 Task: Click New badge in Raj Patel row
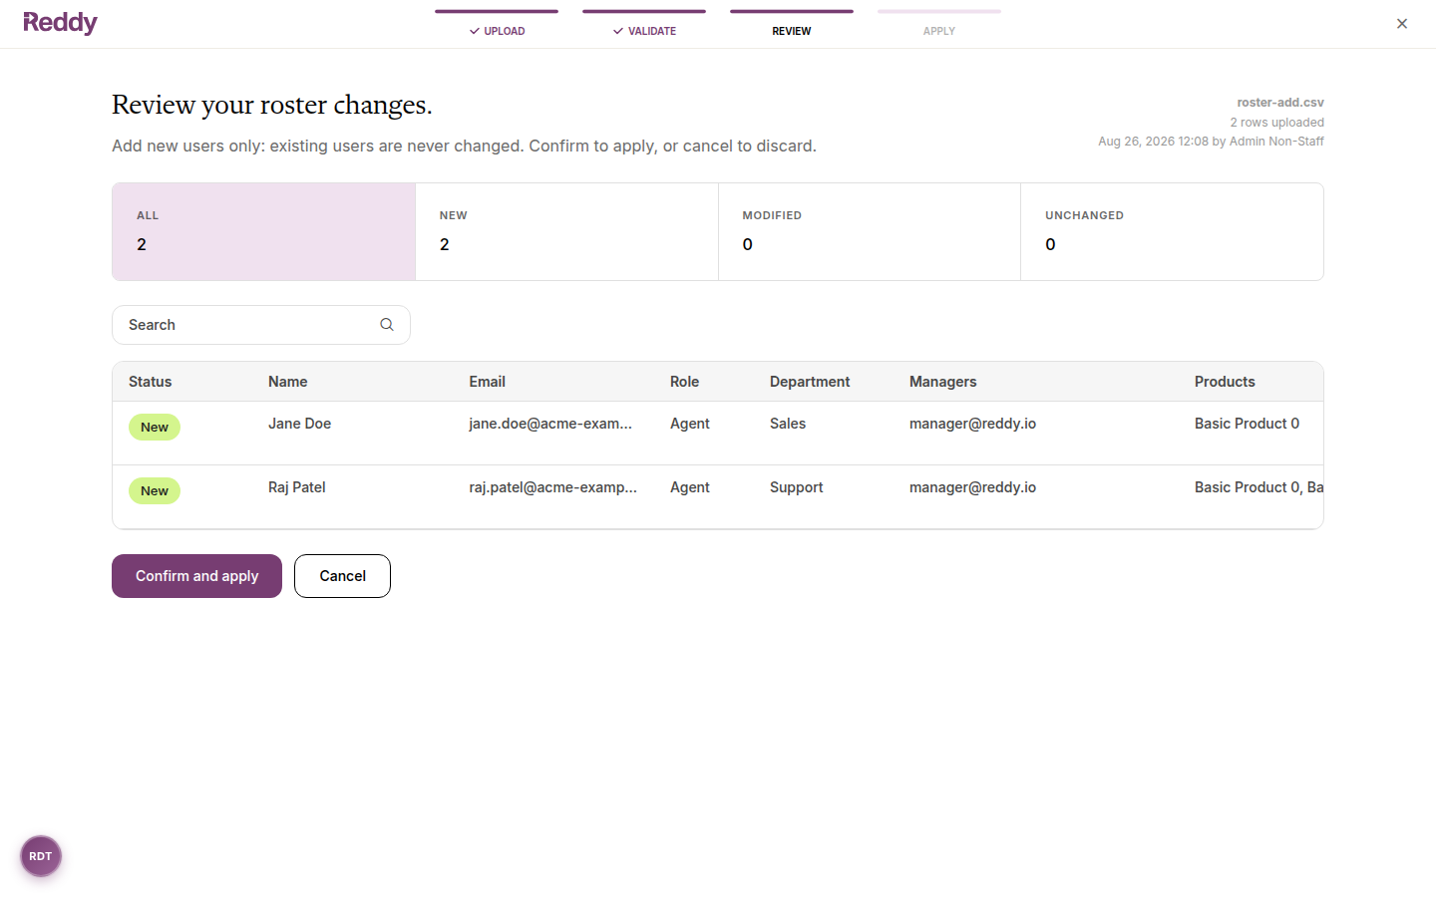click(x=155, y=491)
